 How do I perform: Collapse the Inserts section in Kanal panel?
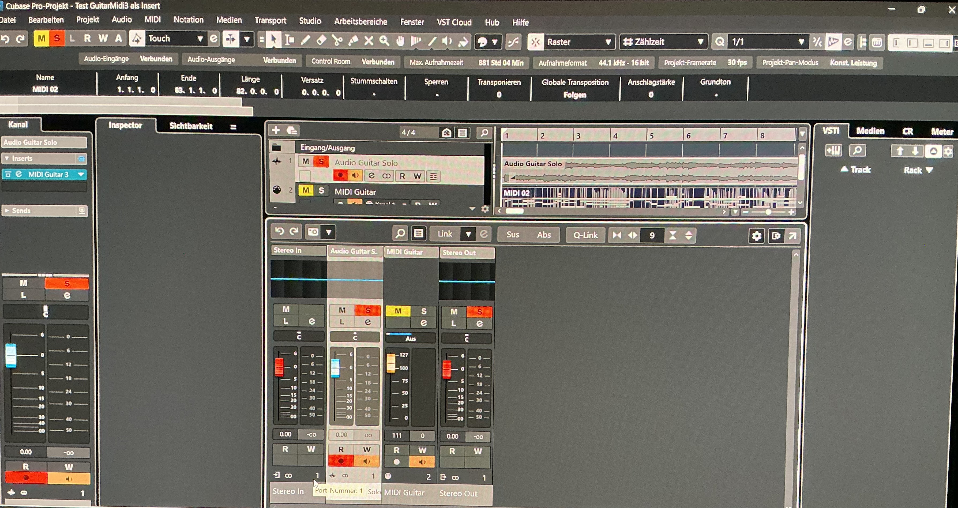click(x=7, y=159)
